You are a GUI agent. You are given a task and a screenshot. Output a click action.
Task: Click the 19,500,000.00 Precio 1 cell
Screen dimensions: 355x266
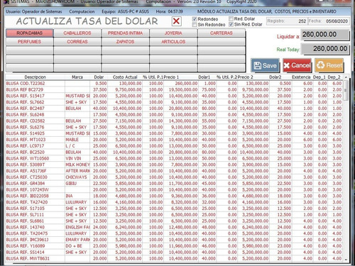tap(181, 89)
